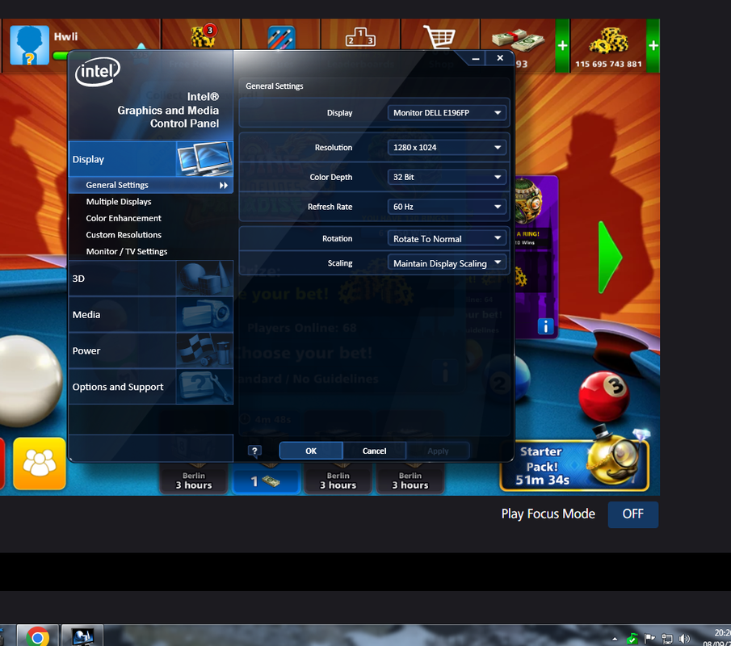Click the greyed Apply button
731x646 pixels.
click(438, 451)
